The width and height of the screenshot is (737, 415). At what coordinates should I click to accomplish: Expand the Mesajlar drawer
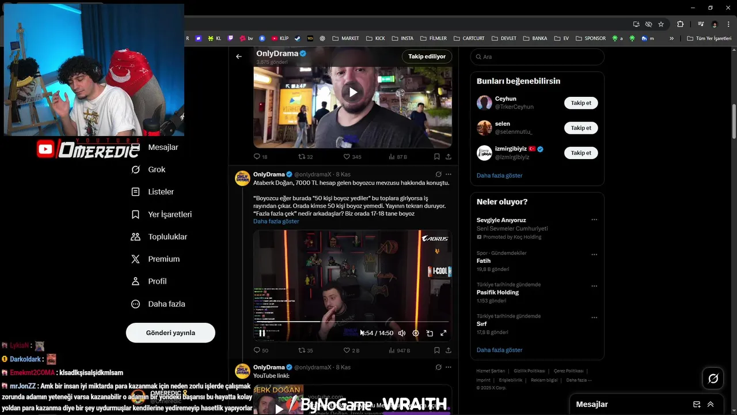[x=711, y=405]
